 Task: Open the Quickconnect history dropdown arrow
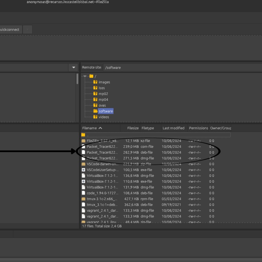(x=27, y=30)
